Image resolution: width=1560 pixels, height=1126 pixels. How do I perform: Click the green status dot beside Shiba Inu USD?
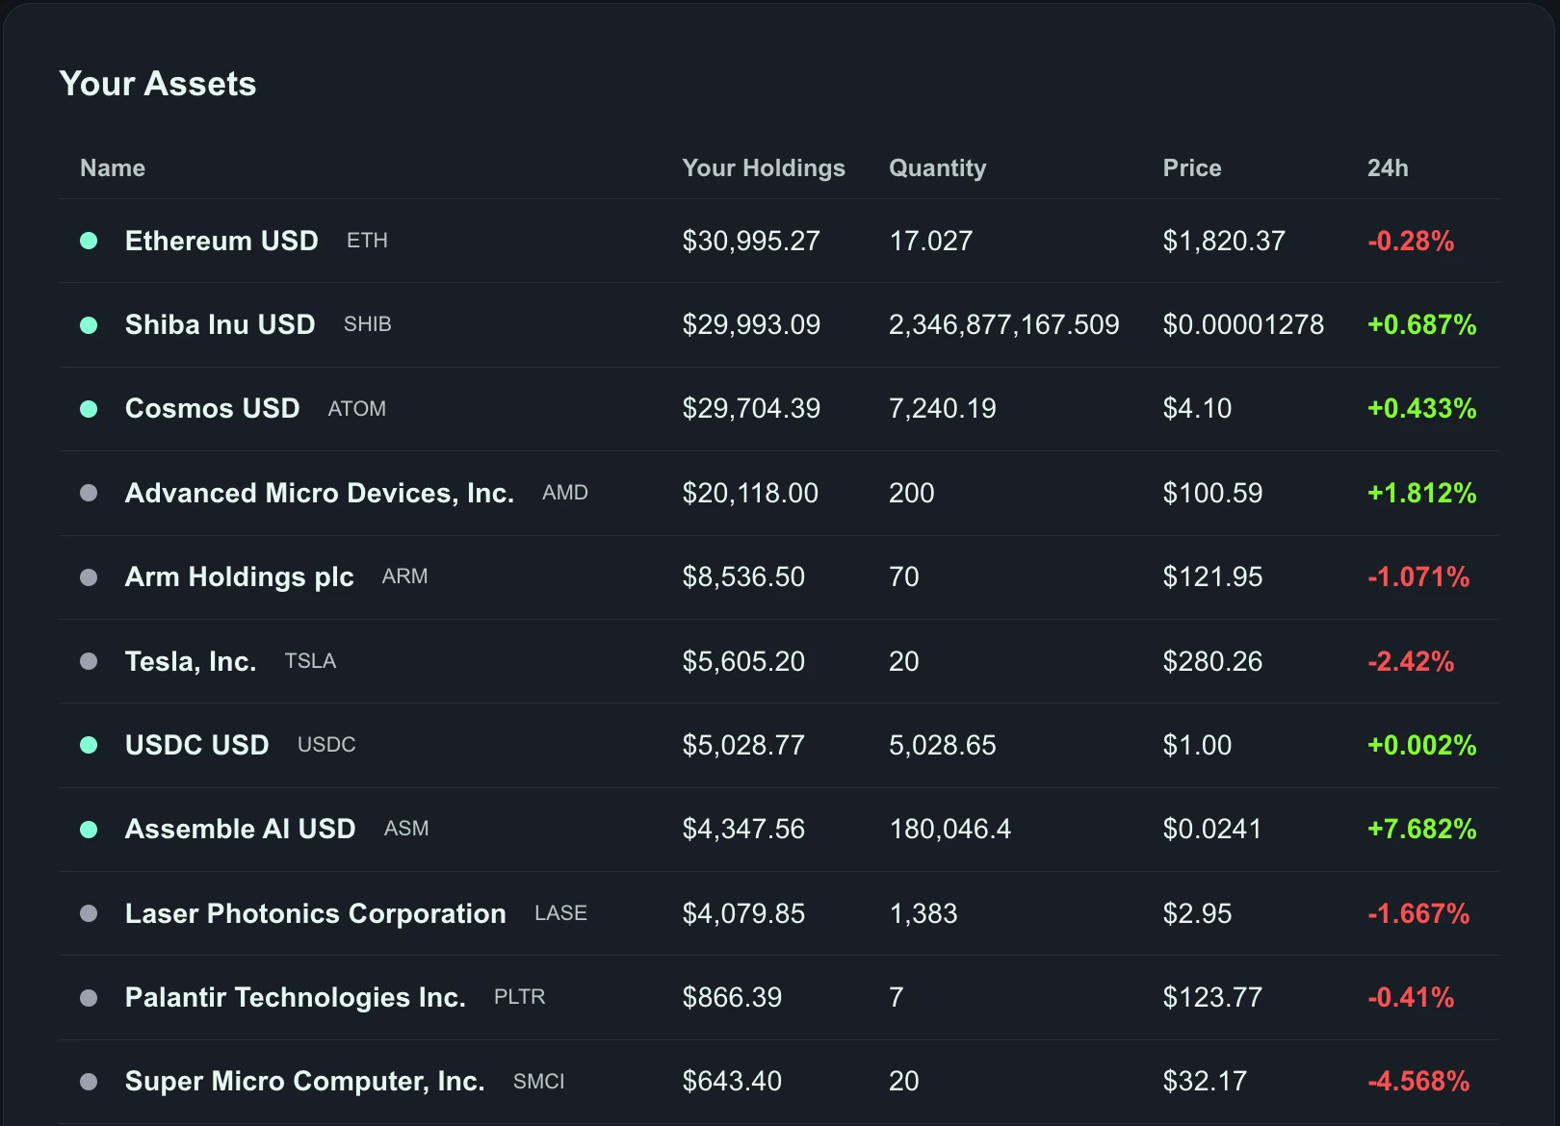[89, 325]
